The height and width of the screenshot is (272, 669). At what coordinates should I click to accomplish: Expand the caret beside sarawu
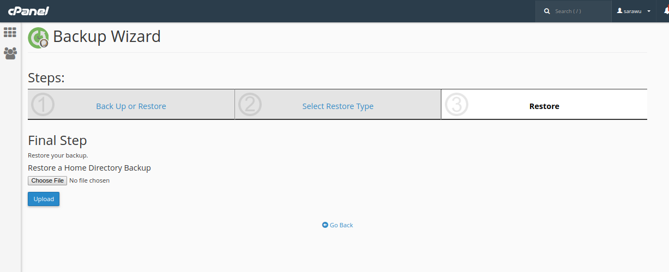(x=649, y=11)
